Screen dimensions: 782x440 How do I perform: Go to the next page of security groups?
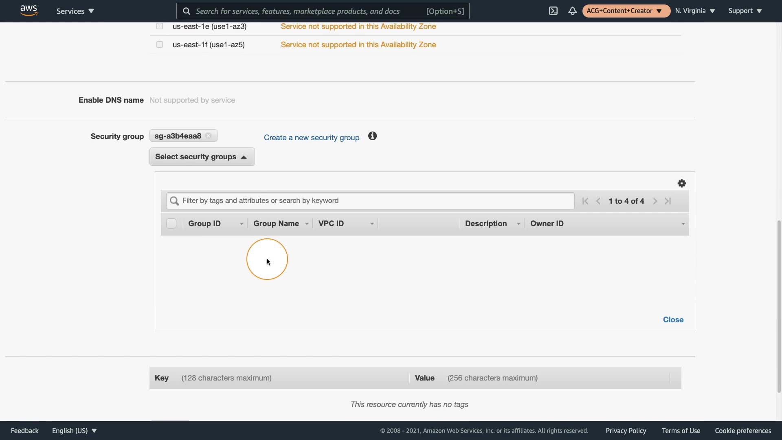pos(655,201)
